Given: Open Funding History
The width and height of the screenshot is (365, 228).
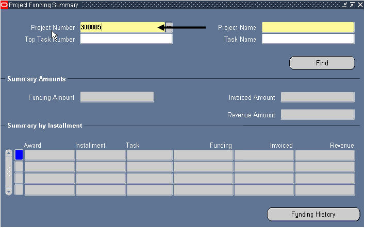Looking at the screenshot, I should 313,215.
